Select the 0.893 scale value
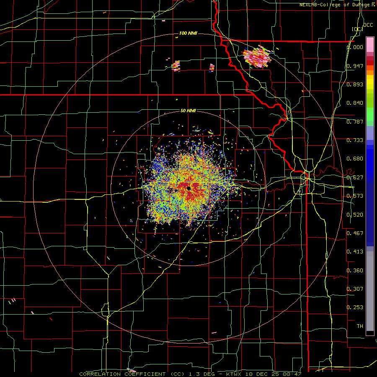The width and height of the screenshot is (377, 377). [355, 84]
